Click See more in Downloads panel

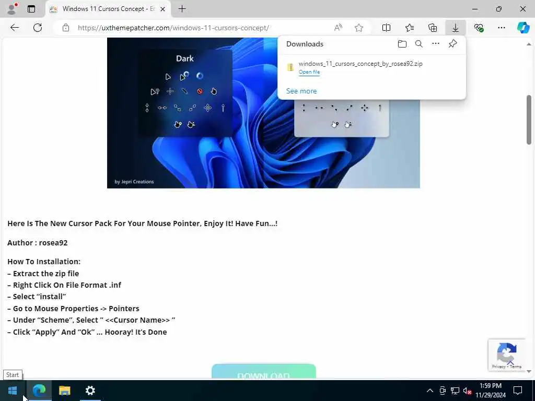tap(301, 91)
